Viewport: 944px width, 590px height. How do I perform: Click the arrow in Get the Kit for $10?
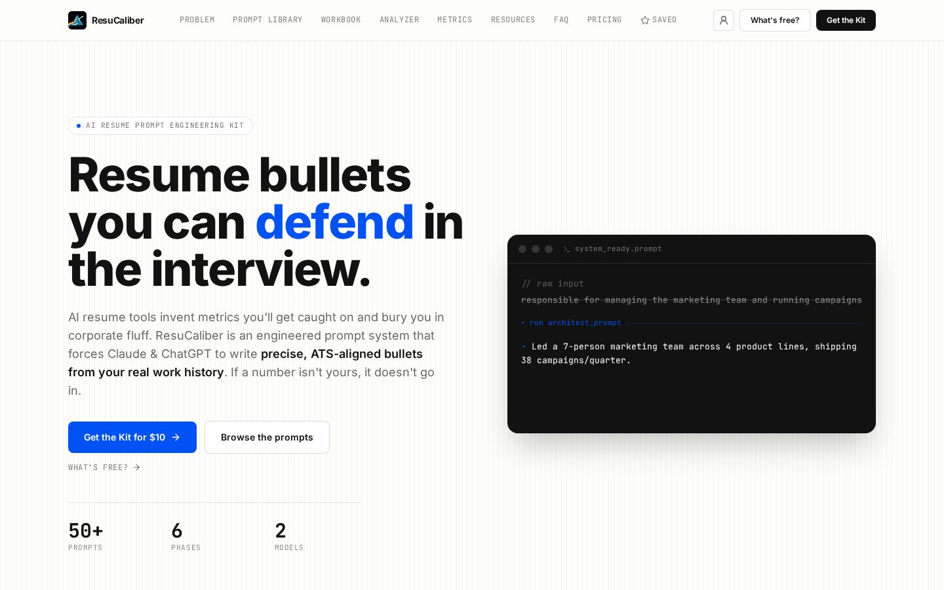[176, 437]
